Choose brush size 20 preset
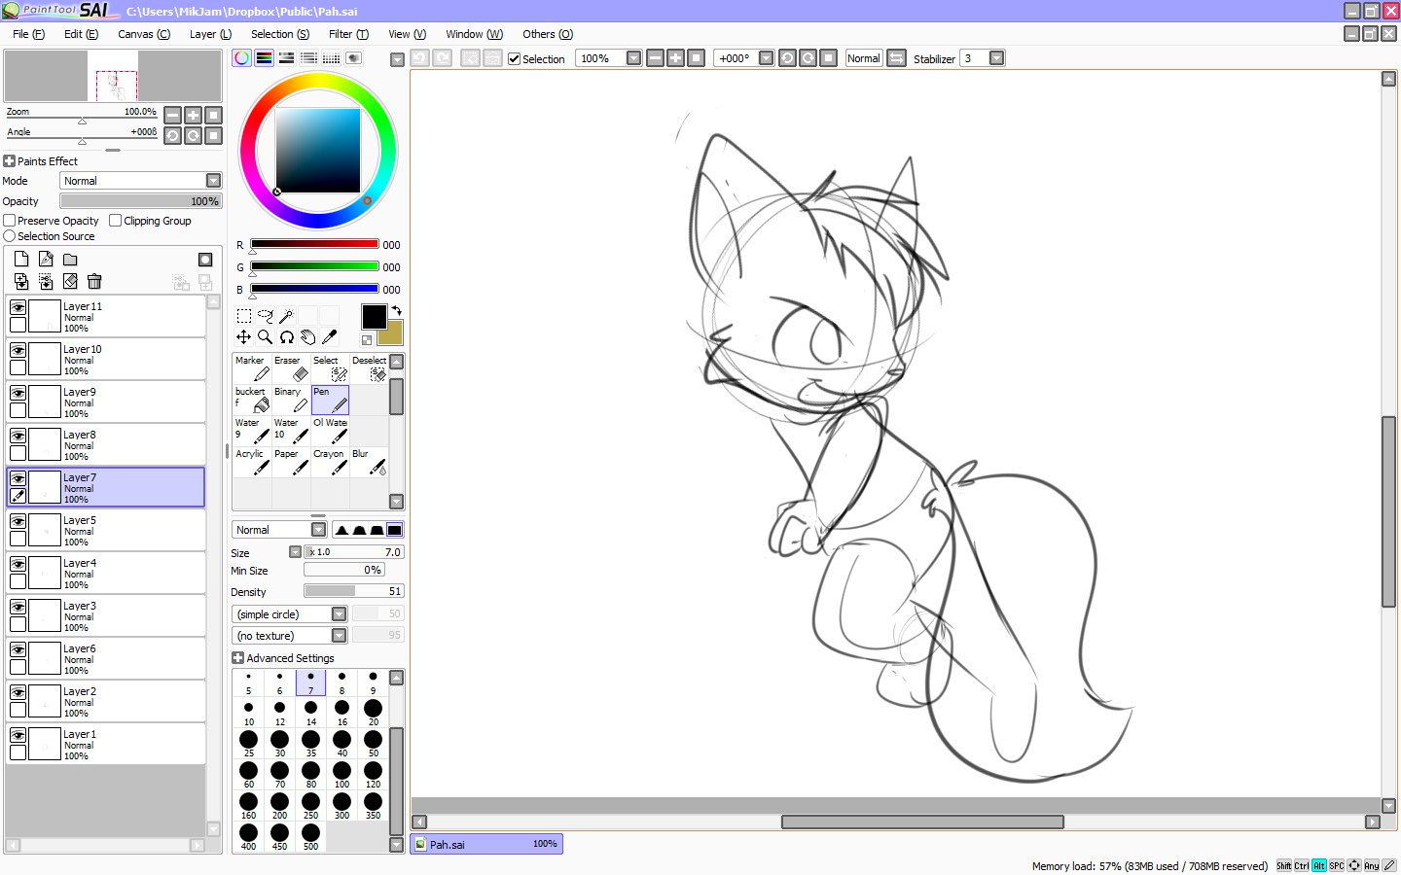This screenshot has height=875, width=1401. click(373, 712)
